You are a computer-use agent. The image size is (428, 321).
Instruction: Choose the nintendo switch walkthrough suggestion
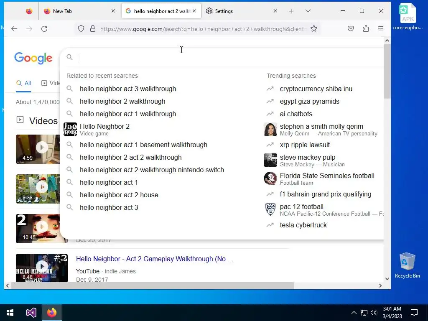point(152,170)
